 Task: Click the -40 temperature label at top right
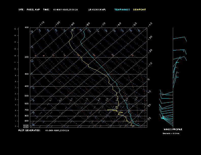click(150, 24)
